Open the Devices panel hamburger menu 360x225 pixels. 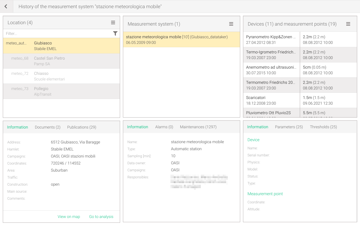pyautogui.click(x=348, y=24)
